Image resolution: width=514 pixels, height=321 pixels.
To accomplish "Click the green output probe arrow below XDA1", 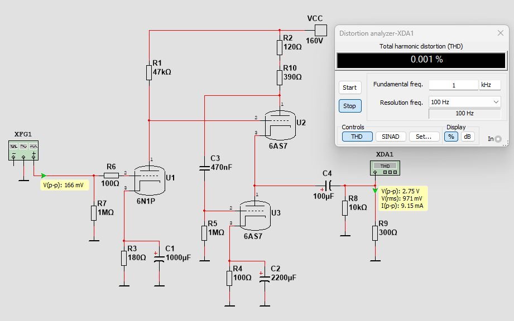I will point(375,191).
